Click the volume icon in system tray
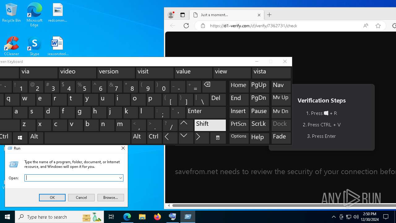This screenshot has height=223, width=396. coord(356,217)
